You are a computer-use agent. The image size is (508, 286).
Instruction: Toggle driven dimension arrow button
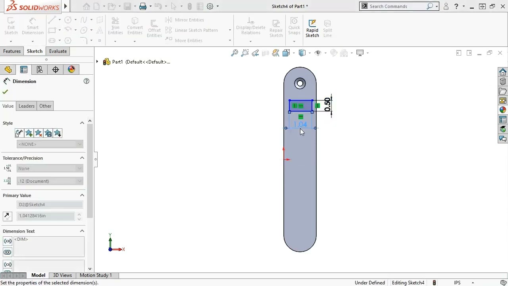7,216
